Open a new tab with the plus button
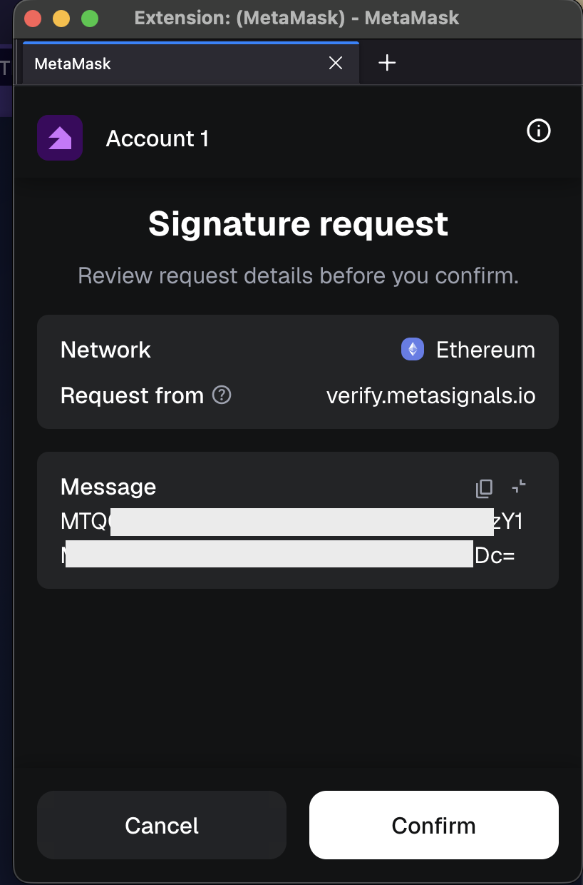 click(387, 64)
